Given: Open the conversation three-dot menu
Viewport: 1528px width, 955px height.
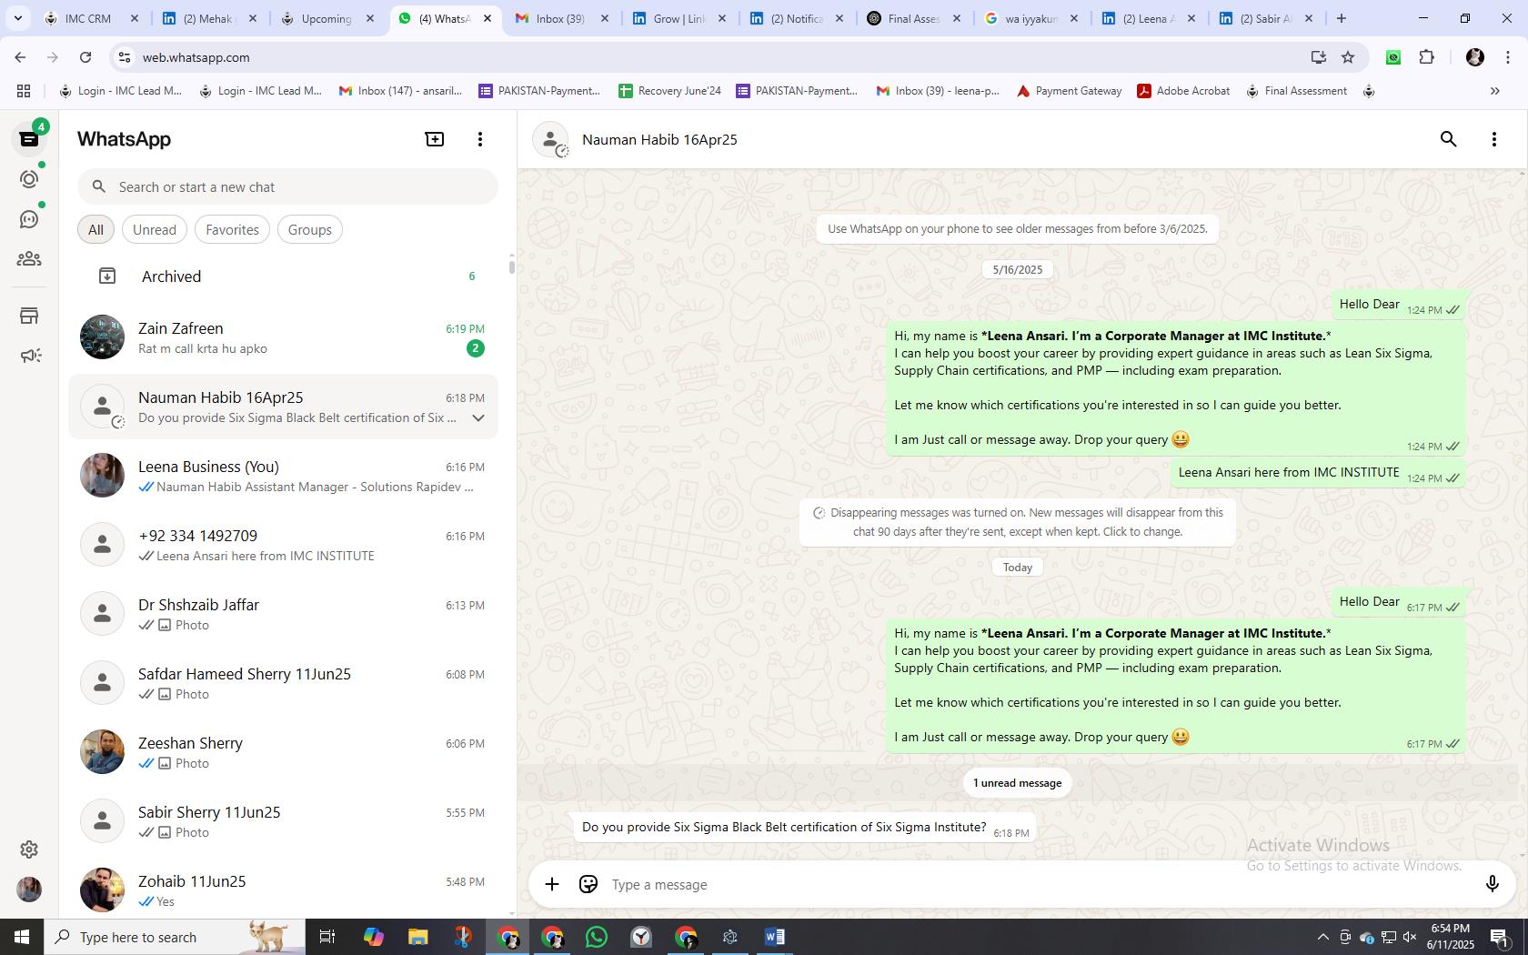Looking at the screenshot, I should point(1494,139).
